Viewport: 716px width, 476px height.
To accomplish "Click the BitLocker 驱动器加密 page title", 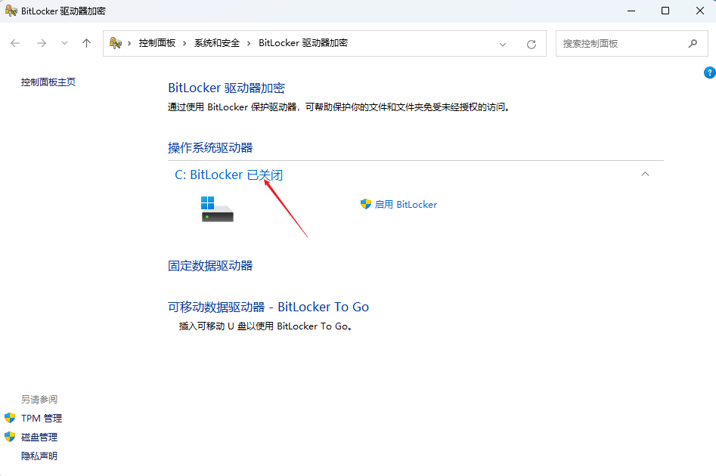I will point(226,88).
